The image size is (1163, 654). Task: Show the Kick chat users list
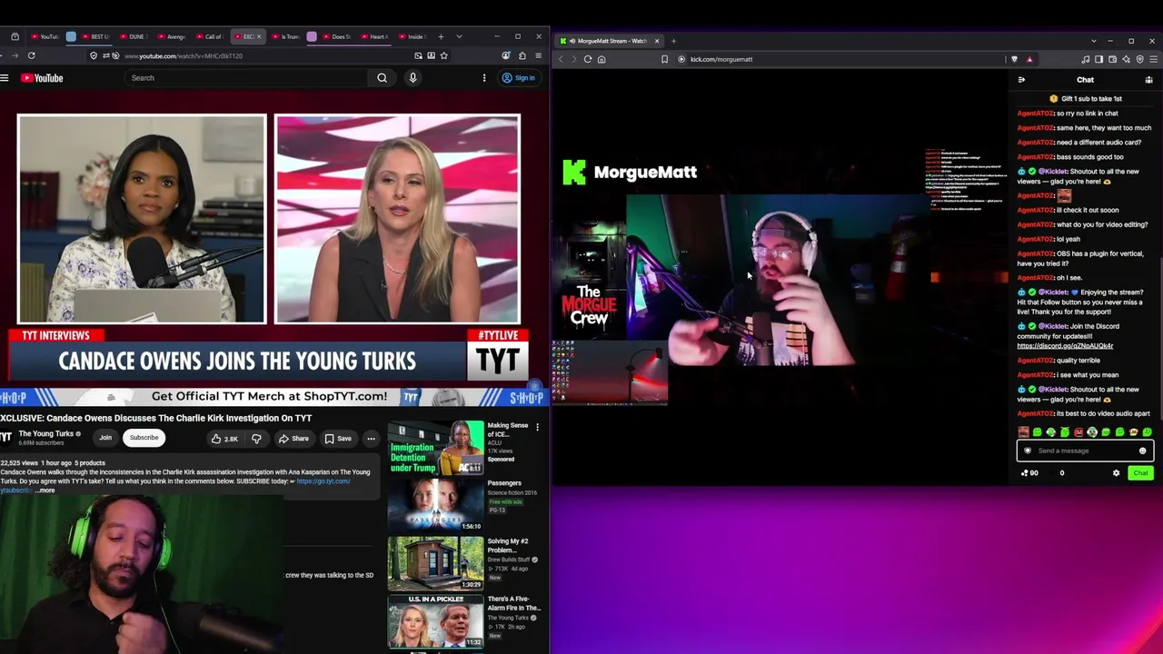pyautogui.click(x=1148, y=80)
